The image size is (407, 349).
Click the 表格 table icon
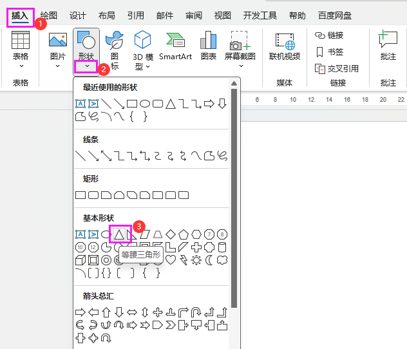point(21,40)
